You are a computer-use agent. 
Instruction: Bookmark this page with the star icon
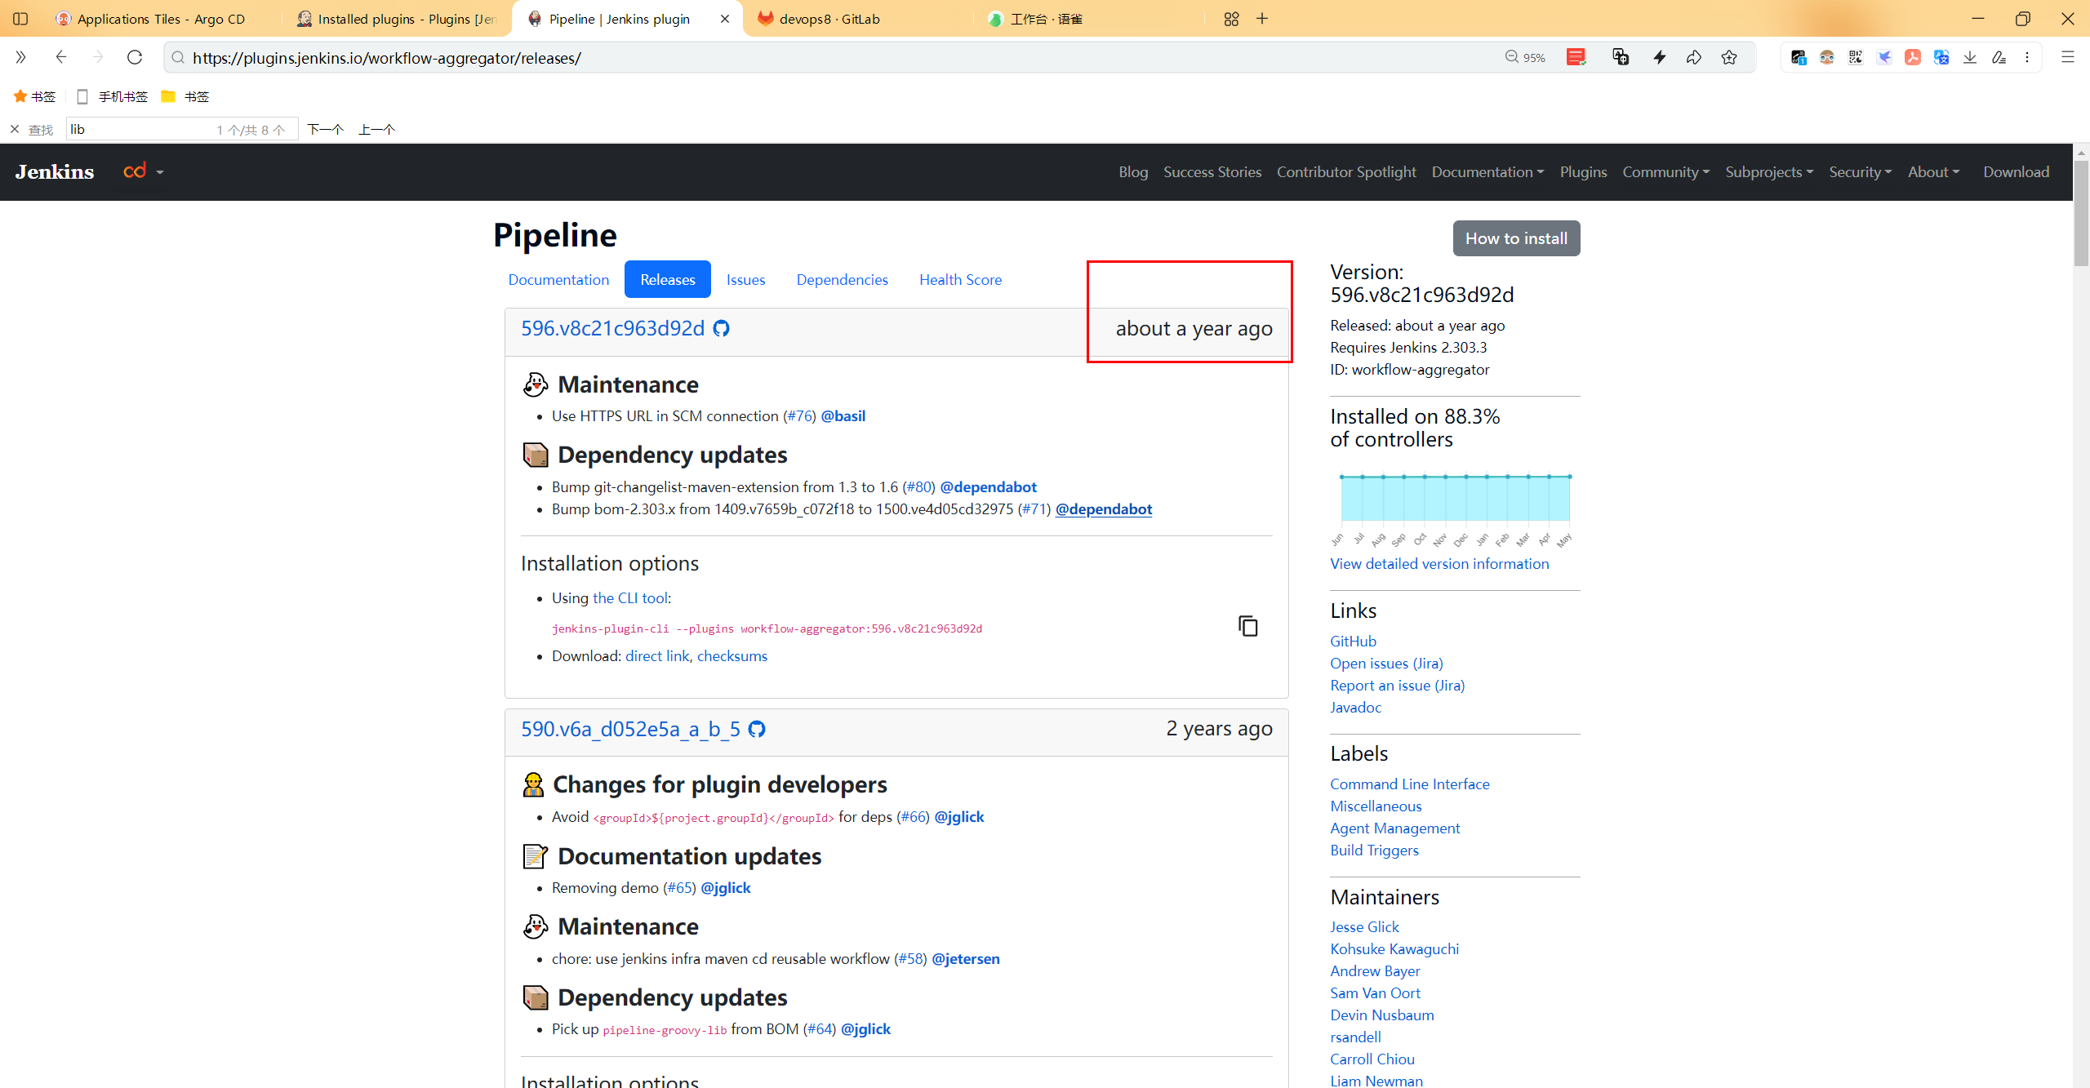point(1729,57)
